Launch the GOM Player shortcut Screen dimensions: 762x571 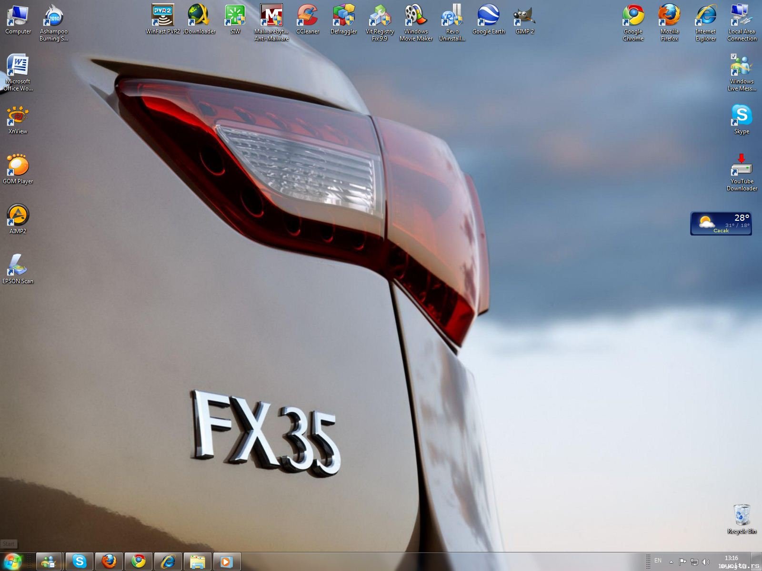[x=18, y=169]
